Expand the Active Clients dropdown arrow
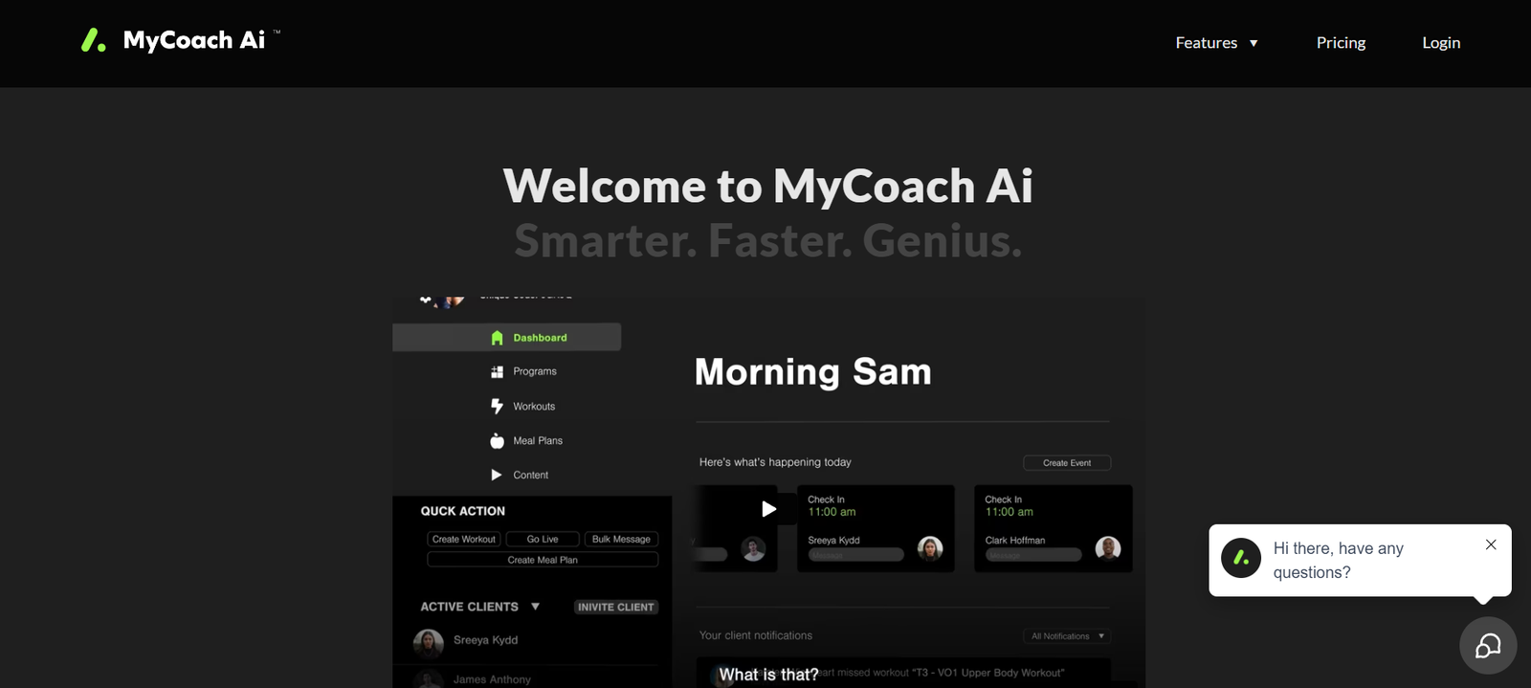Viewport: 1531px width, 688px height. 535,607
